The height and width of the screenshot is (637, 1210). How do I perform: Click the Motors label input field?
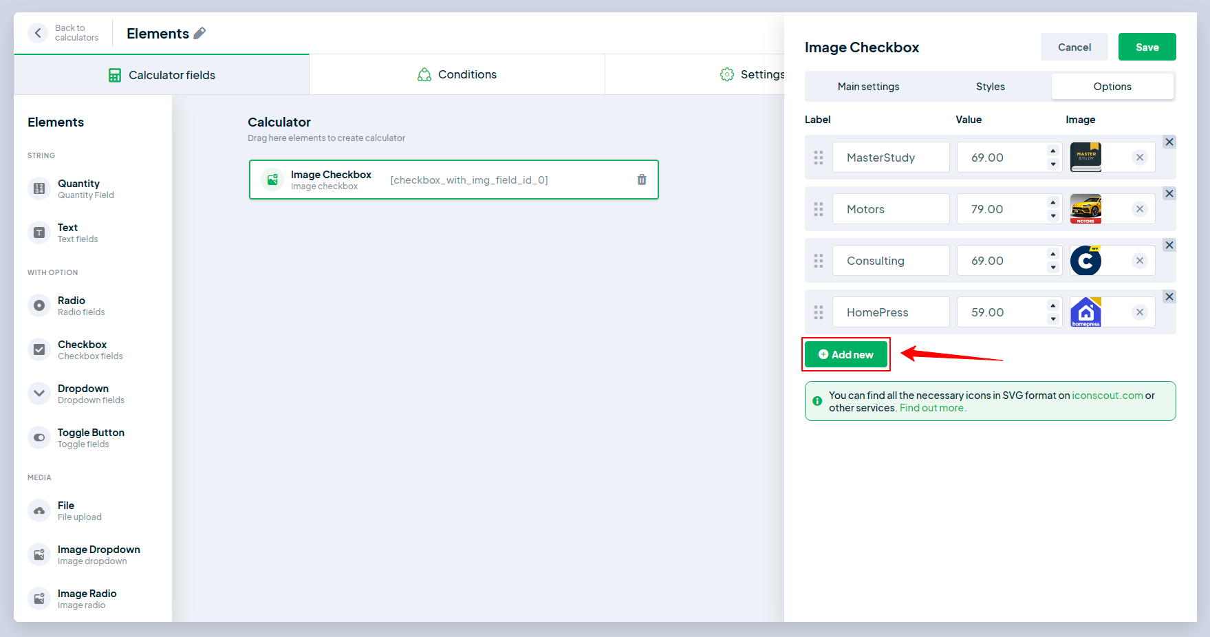[890, 209]
